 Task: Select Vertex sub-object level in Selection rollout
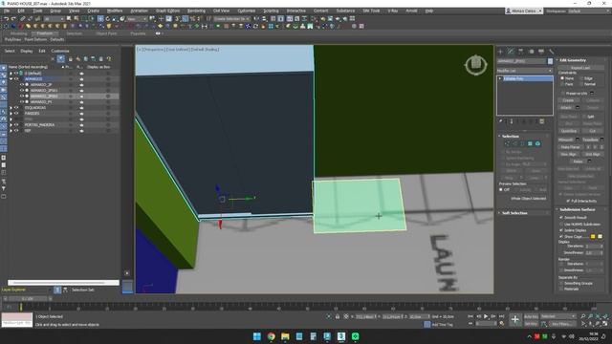coord(507,144)
